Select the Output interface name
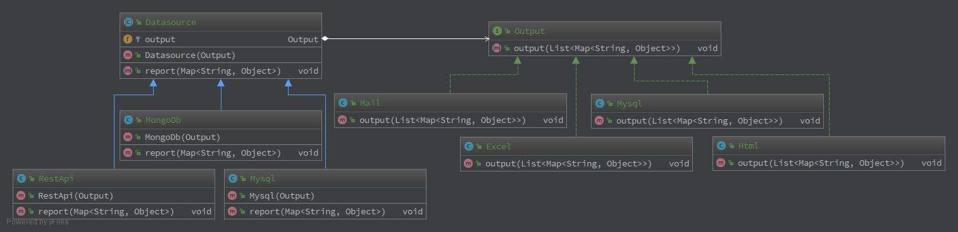Image resolution: width=958 pixels, height=232 pixels. click(x=529, y=31)
